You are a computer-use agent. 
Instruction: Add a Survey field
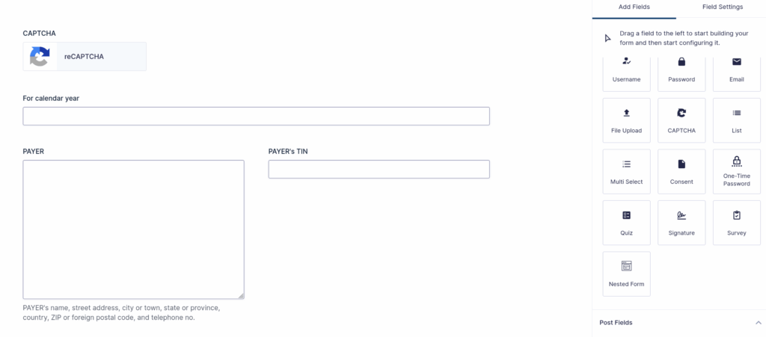coord(736,223)
